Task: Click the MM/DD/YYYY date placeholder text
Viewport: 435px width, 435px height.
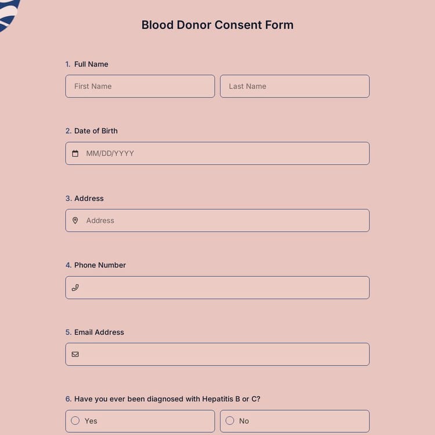Action: point(110,154)
